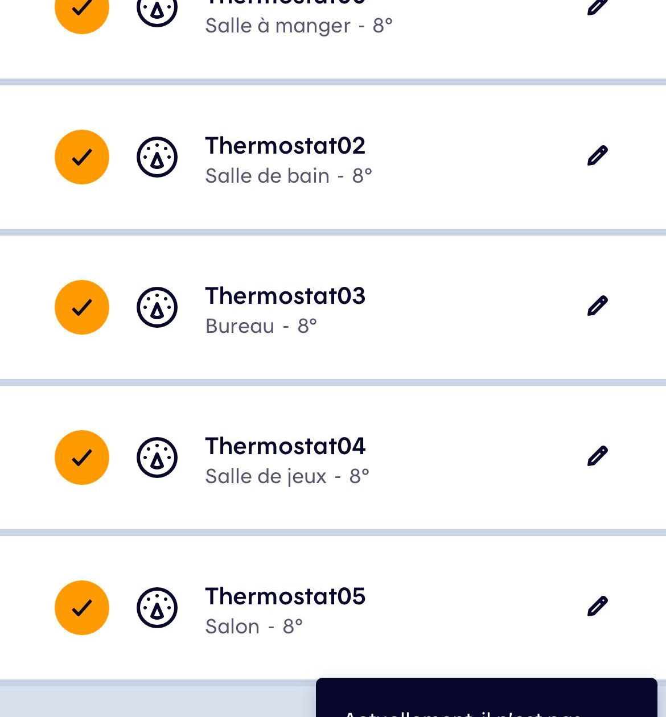
Task: Click the pencil icon for Salle à manger
Action: [598, 6]
